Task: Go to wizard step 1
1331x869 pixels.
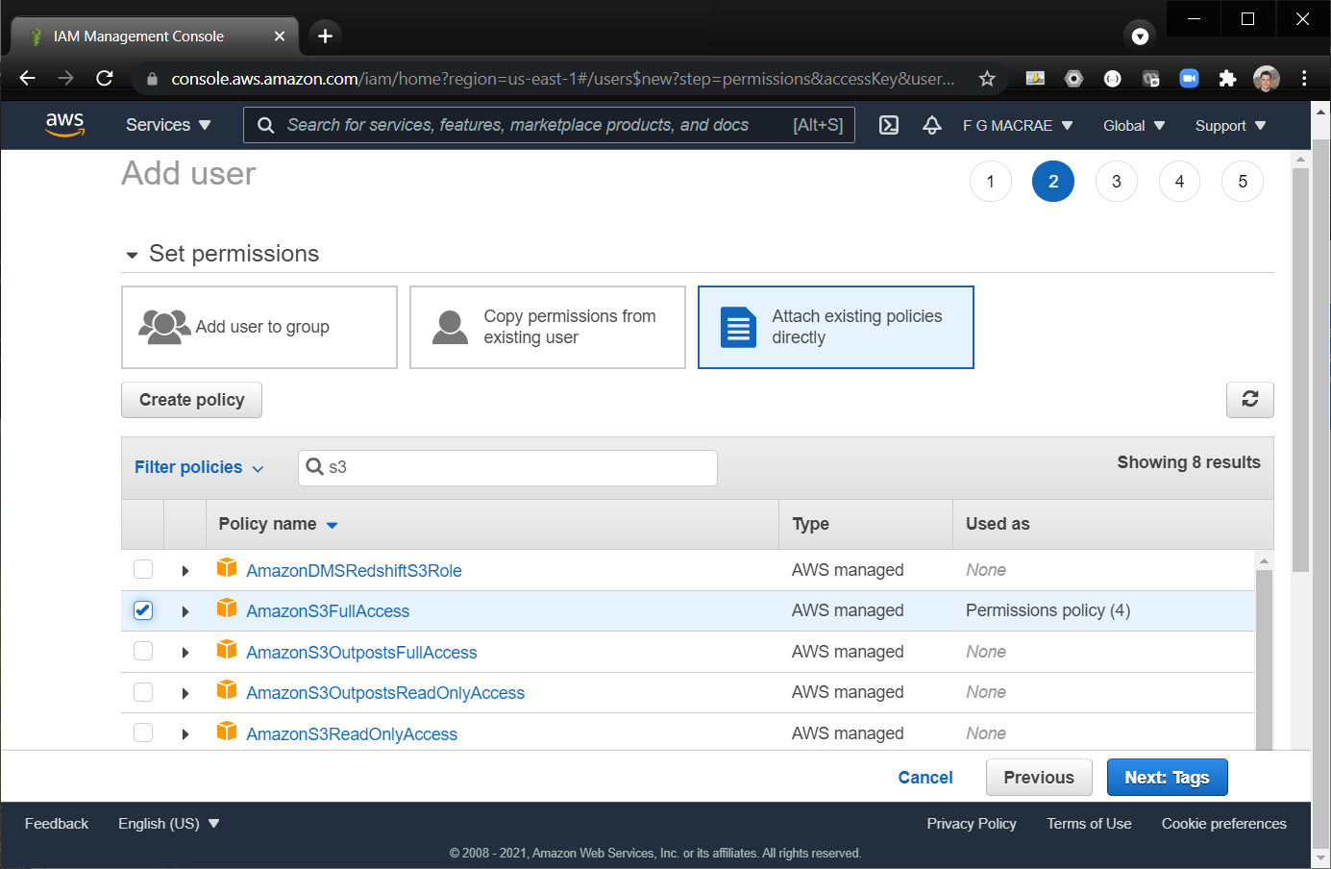Action: click(x=990, y=182)
